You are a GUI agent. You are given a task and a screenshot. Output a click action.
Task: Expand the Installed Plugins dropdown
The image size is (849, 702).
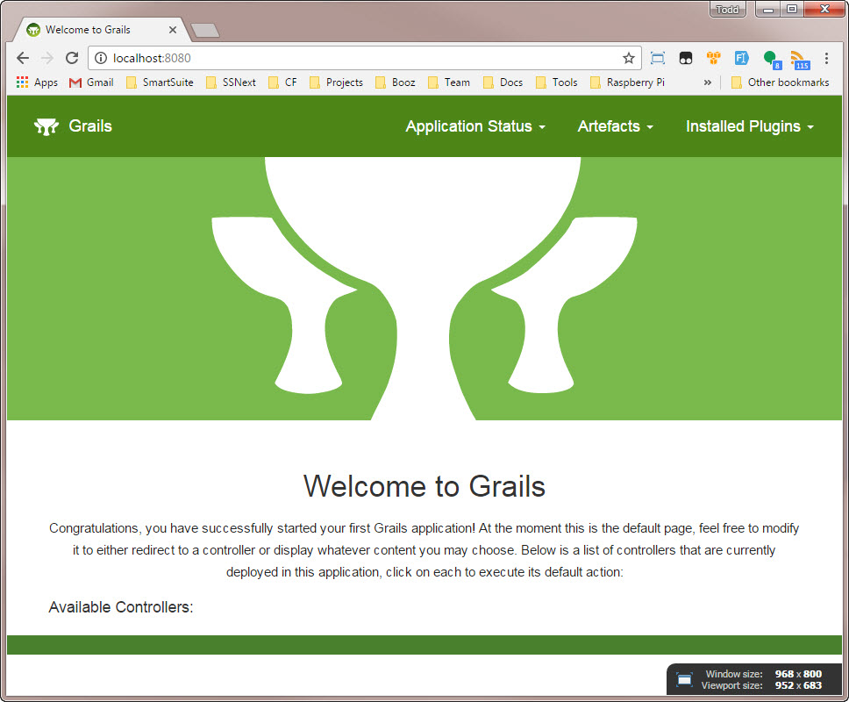(x=749, y=126)
